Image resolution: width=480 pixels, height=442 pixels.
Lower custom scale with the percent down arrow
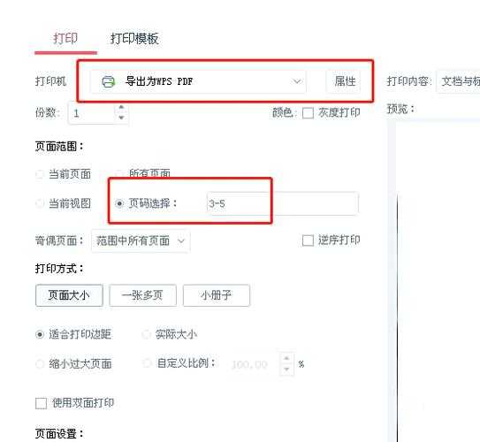[286, 370]
